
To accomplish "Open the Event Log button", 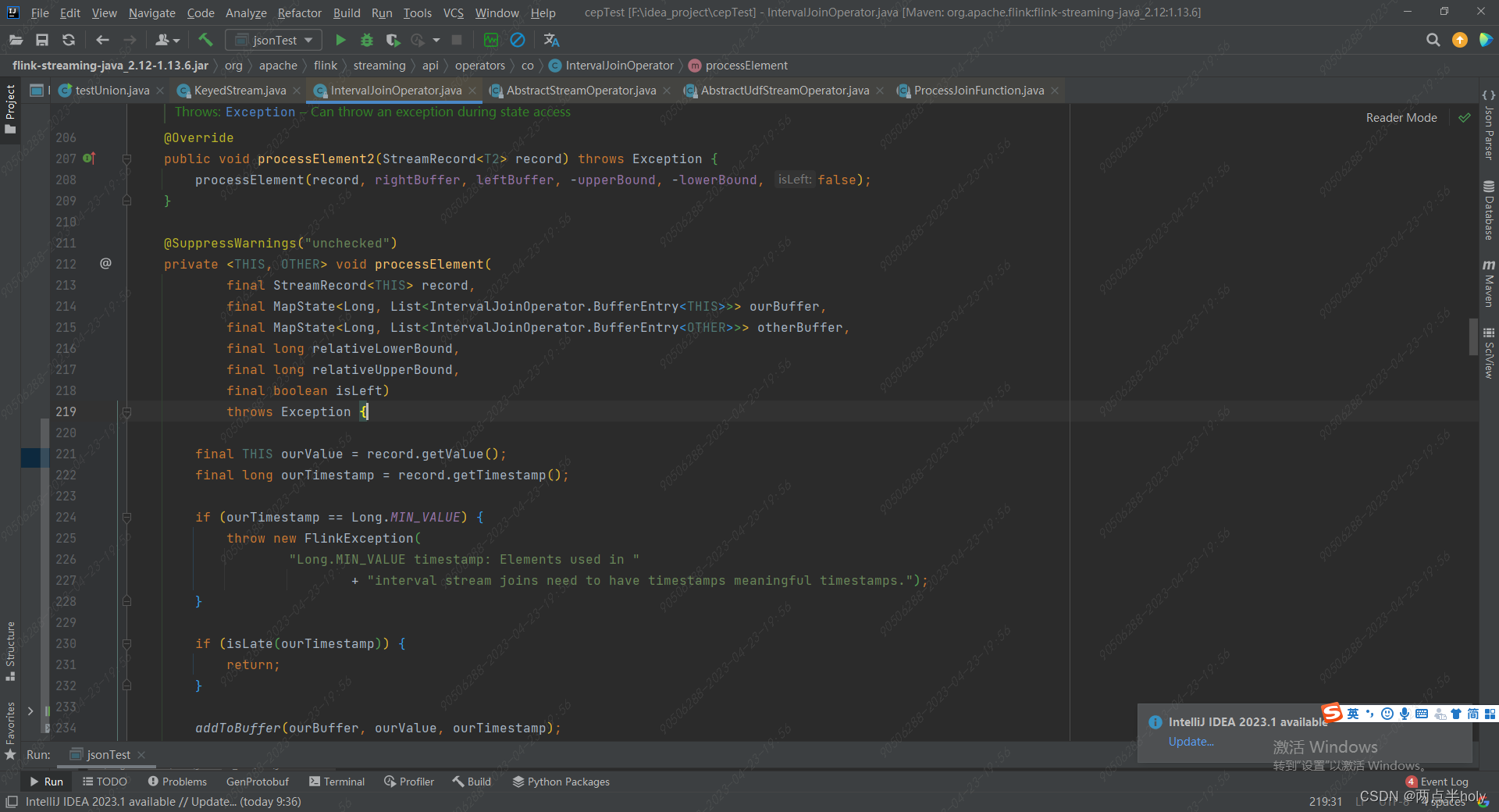I will [x=1437, y=782].
